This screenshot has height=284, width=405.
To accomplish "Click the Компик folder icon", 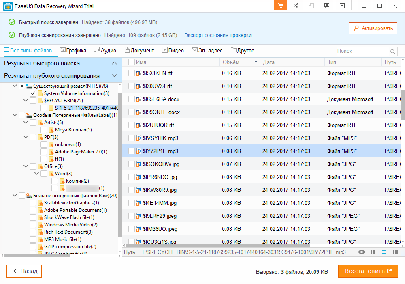I will tap(62, 181).
